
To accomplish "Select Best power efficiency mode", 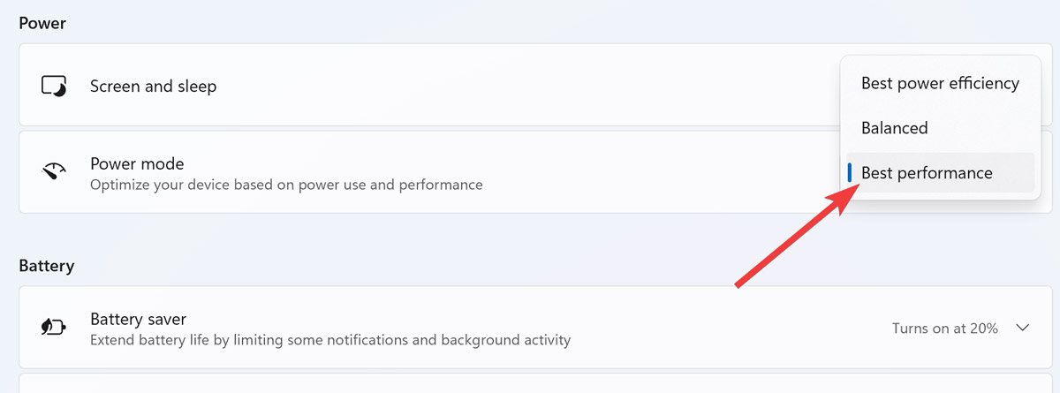I will tap(940, 84).
